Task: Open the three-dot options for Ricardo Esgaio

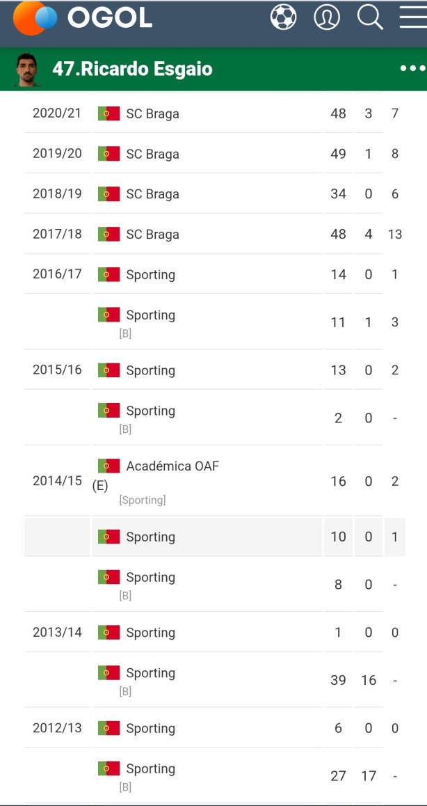Action: pyautogui.click(x=413, y=68)
